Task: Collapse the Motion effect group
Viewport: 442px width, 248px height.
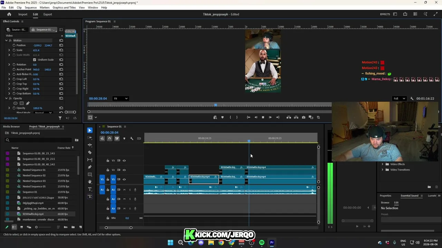Action: tap(6, 40)
